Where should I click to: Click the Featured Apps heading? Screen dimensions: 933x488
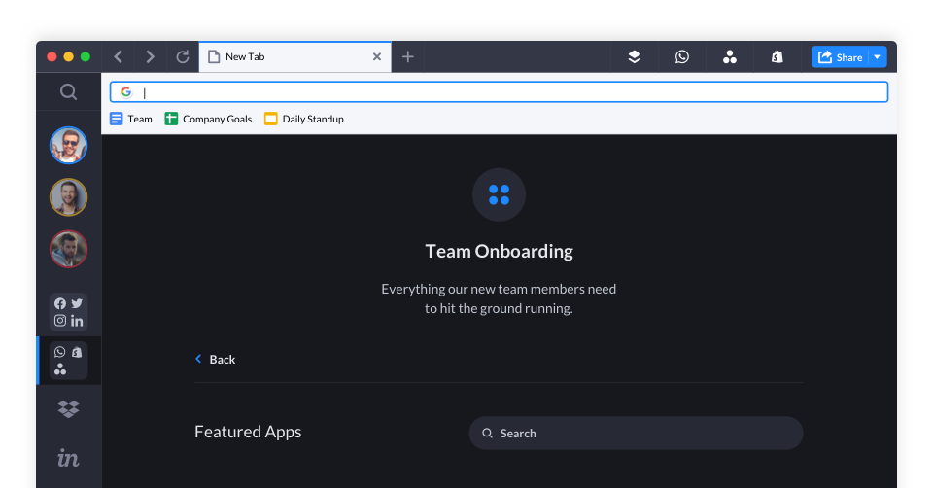tap(248, 432)
